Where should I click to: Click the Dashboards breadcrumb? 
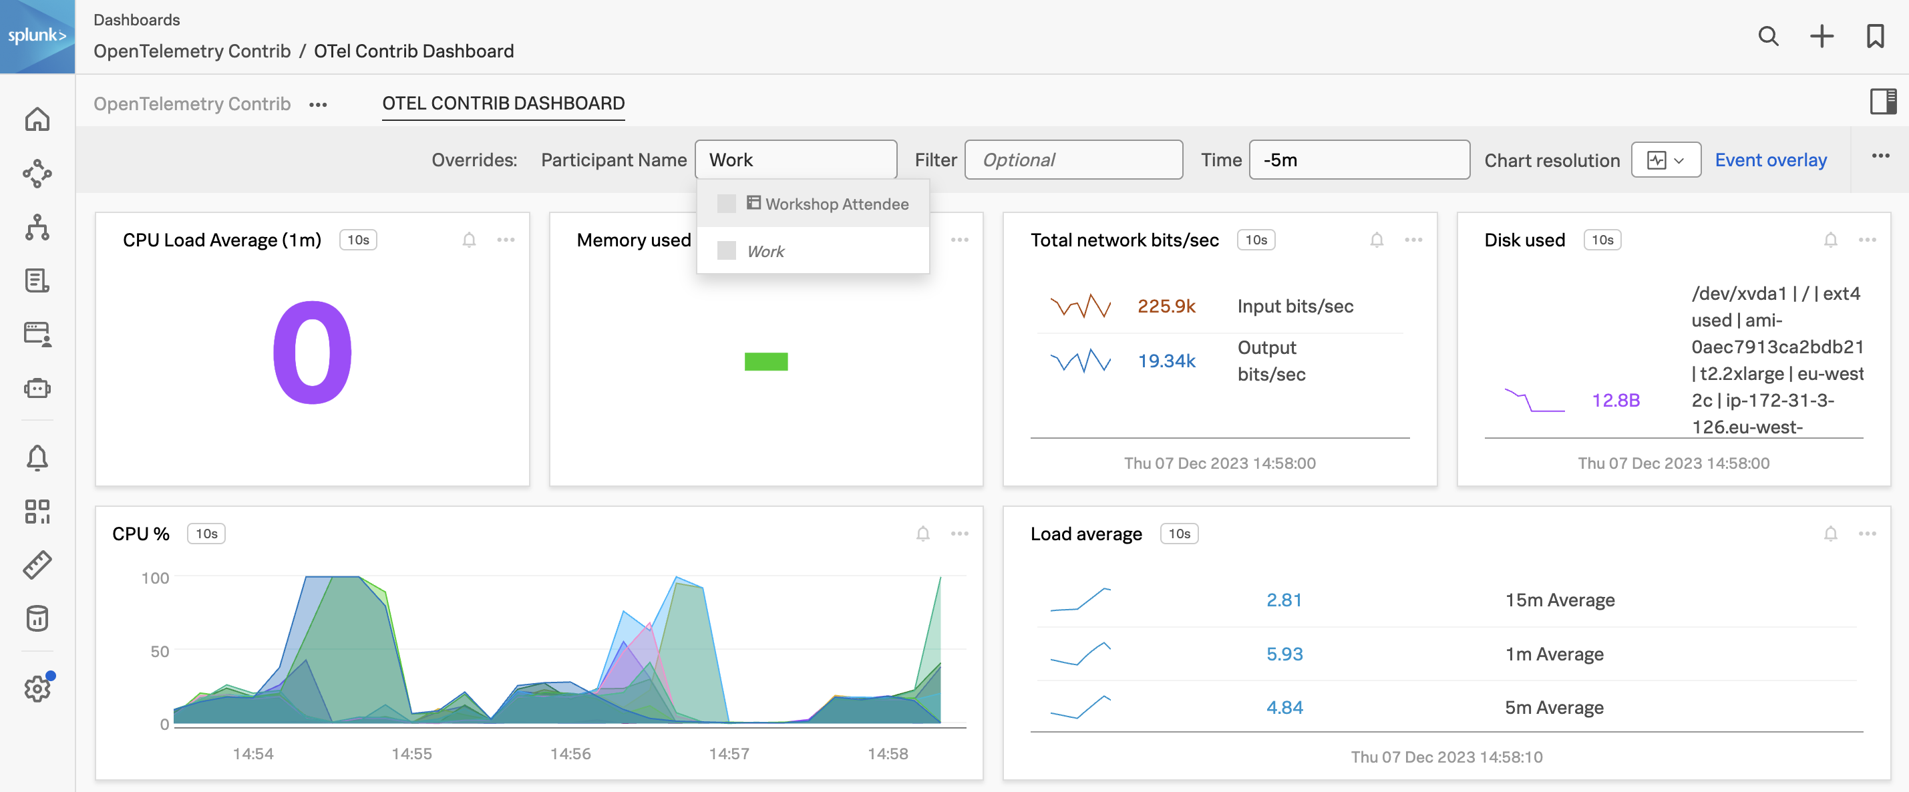[136, 20]
